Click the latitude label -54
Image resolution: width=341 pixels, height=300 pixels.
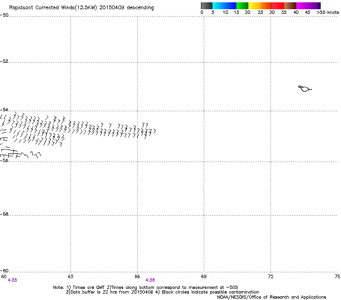click(4, 109)
